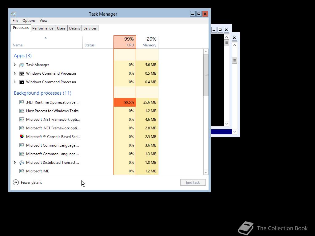Click scroll down arrow in middle background window

[x=226, y=124]
